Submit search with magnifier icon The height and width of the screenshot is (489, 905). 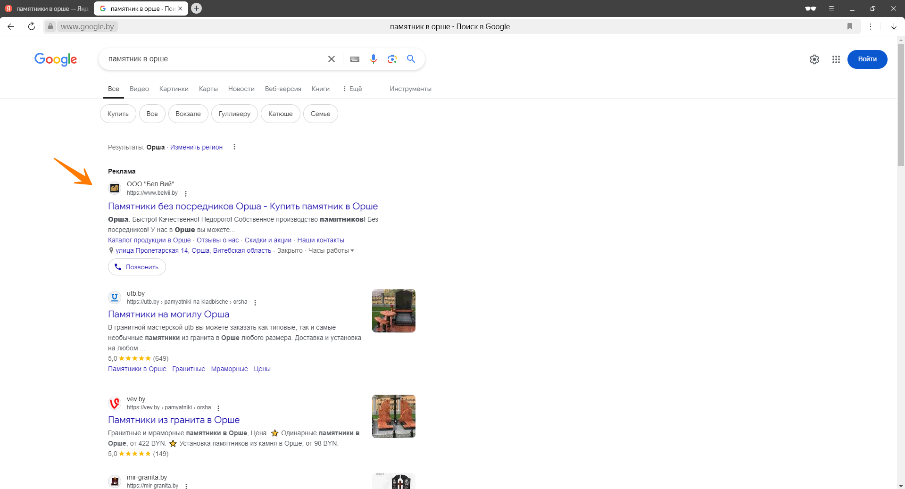(411, 59)
